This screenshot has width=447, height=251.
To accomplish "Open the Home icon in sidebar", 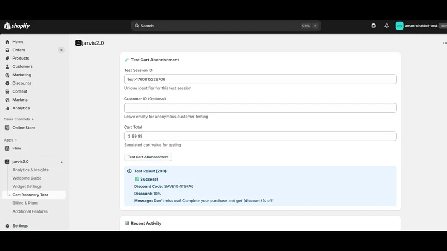I will tap(7, 41).
